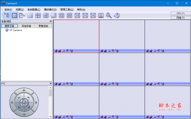Click the PTZ panel scrollbar thumb
This screenshot has height=119, width=191.
pyautogui.click(x=50, y=93)
